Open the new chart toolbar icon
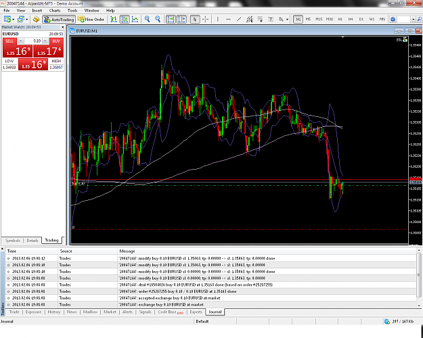This screenshot has width=423, height=338. pos(7,20)
